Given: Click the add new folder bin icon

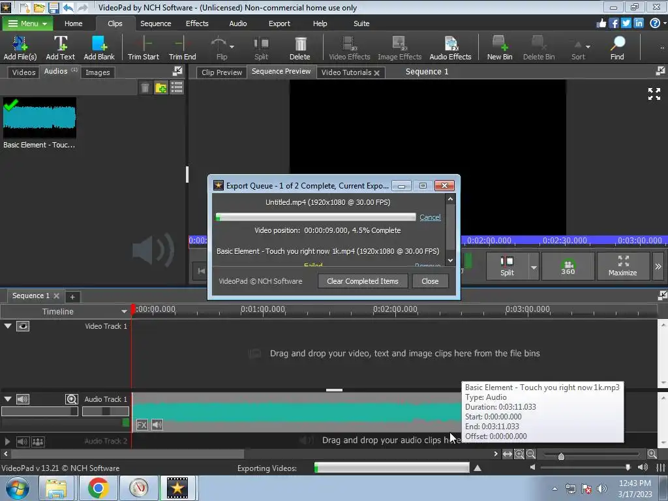Looking at the screenshot, I should (x=161, y=88).
